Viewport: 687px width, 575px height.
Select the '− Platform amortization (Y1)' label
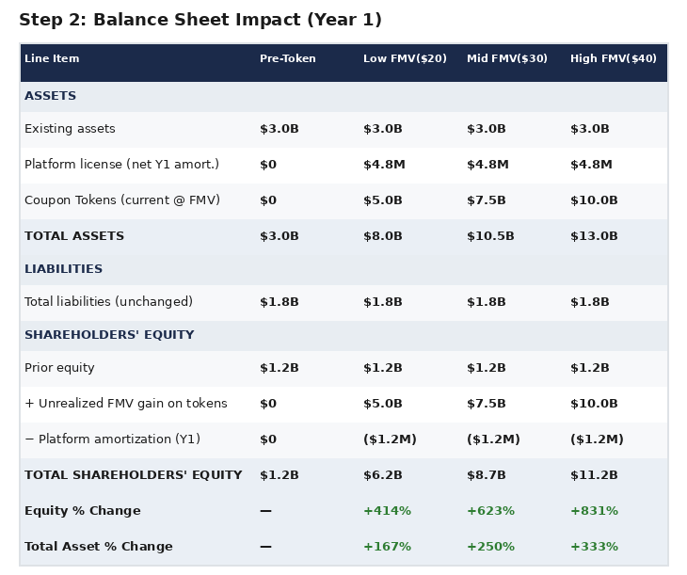[x=112, y=439]
